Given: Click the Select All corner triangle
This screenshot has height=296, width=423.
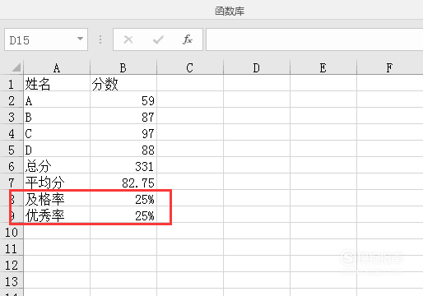Looking at the screenshot, I should pos(16,67).
